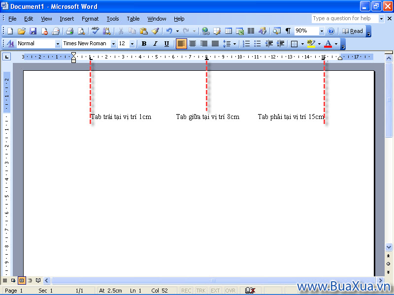Expand border style dropdown arrow
Viewport: 394px width, 295px height.
(x=302, y=44)
